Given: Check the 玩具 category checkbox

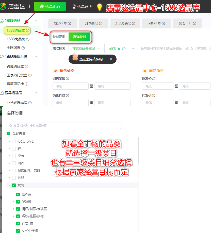Looking at the screenshot, I should tap(14, 178).
